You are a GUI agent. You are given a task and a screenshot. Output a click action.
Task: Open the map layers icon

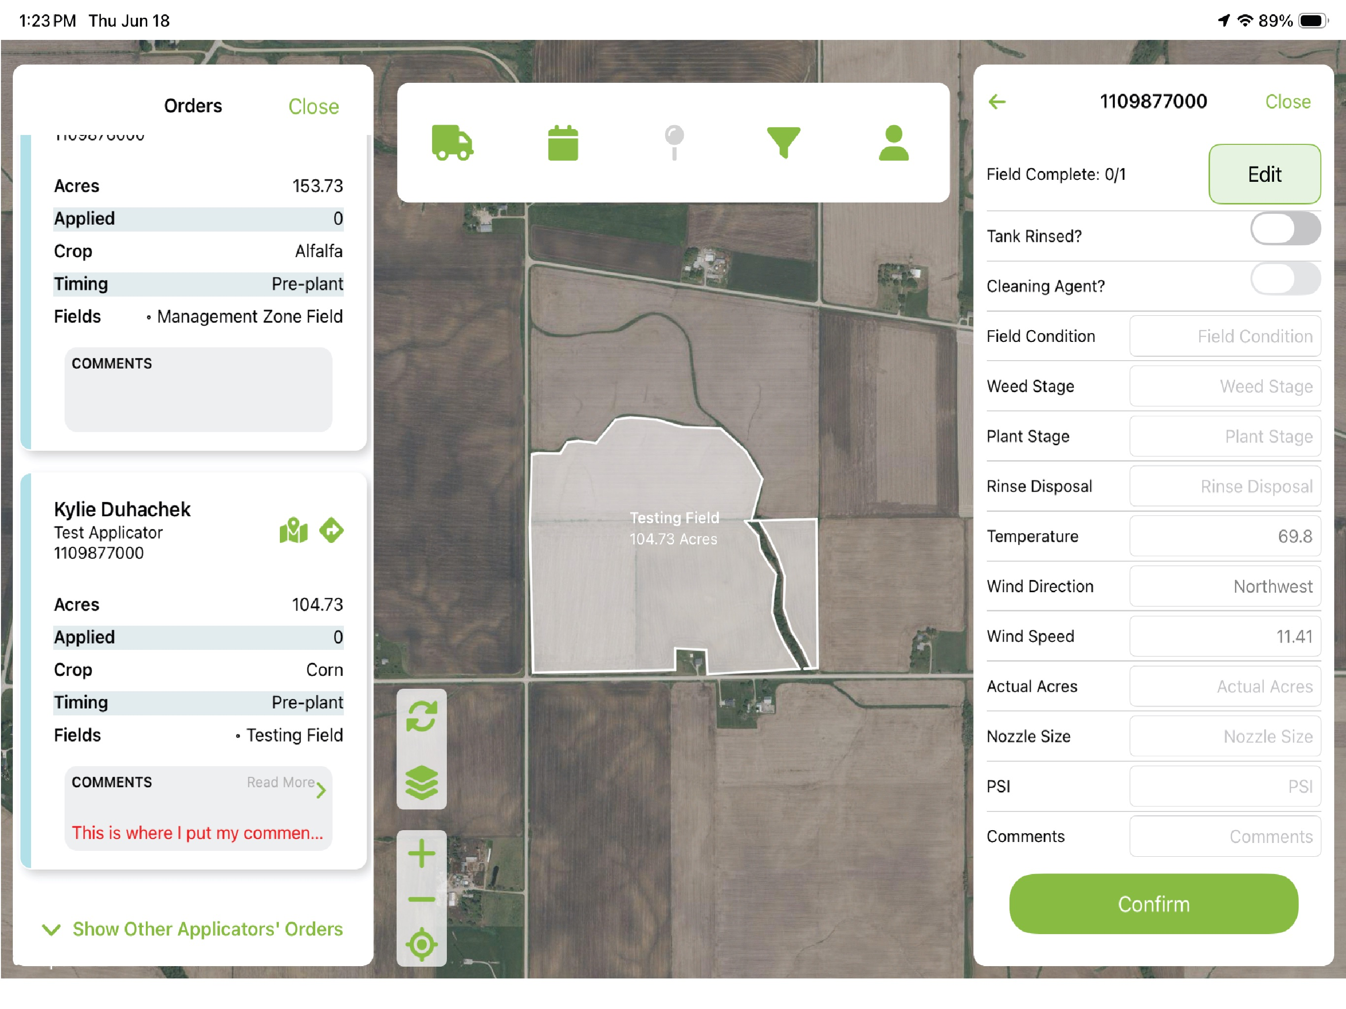pyautogui.click(x=421, y=782)
